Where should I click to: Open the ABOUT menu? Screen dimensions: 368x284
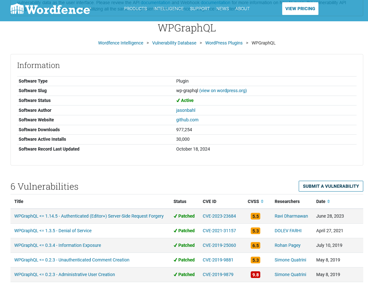[x=242, y=9]
